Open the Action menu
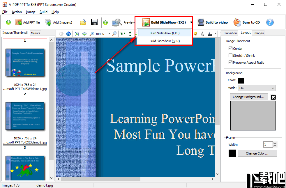This screenshot has width=286, height=188. pos(17,12)
